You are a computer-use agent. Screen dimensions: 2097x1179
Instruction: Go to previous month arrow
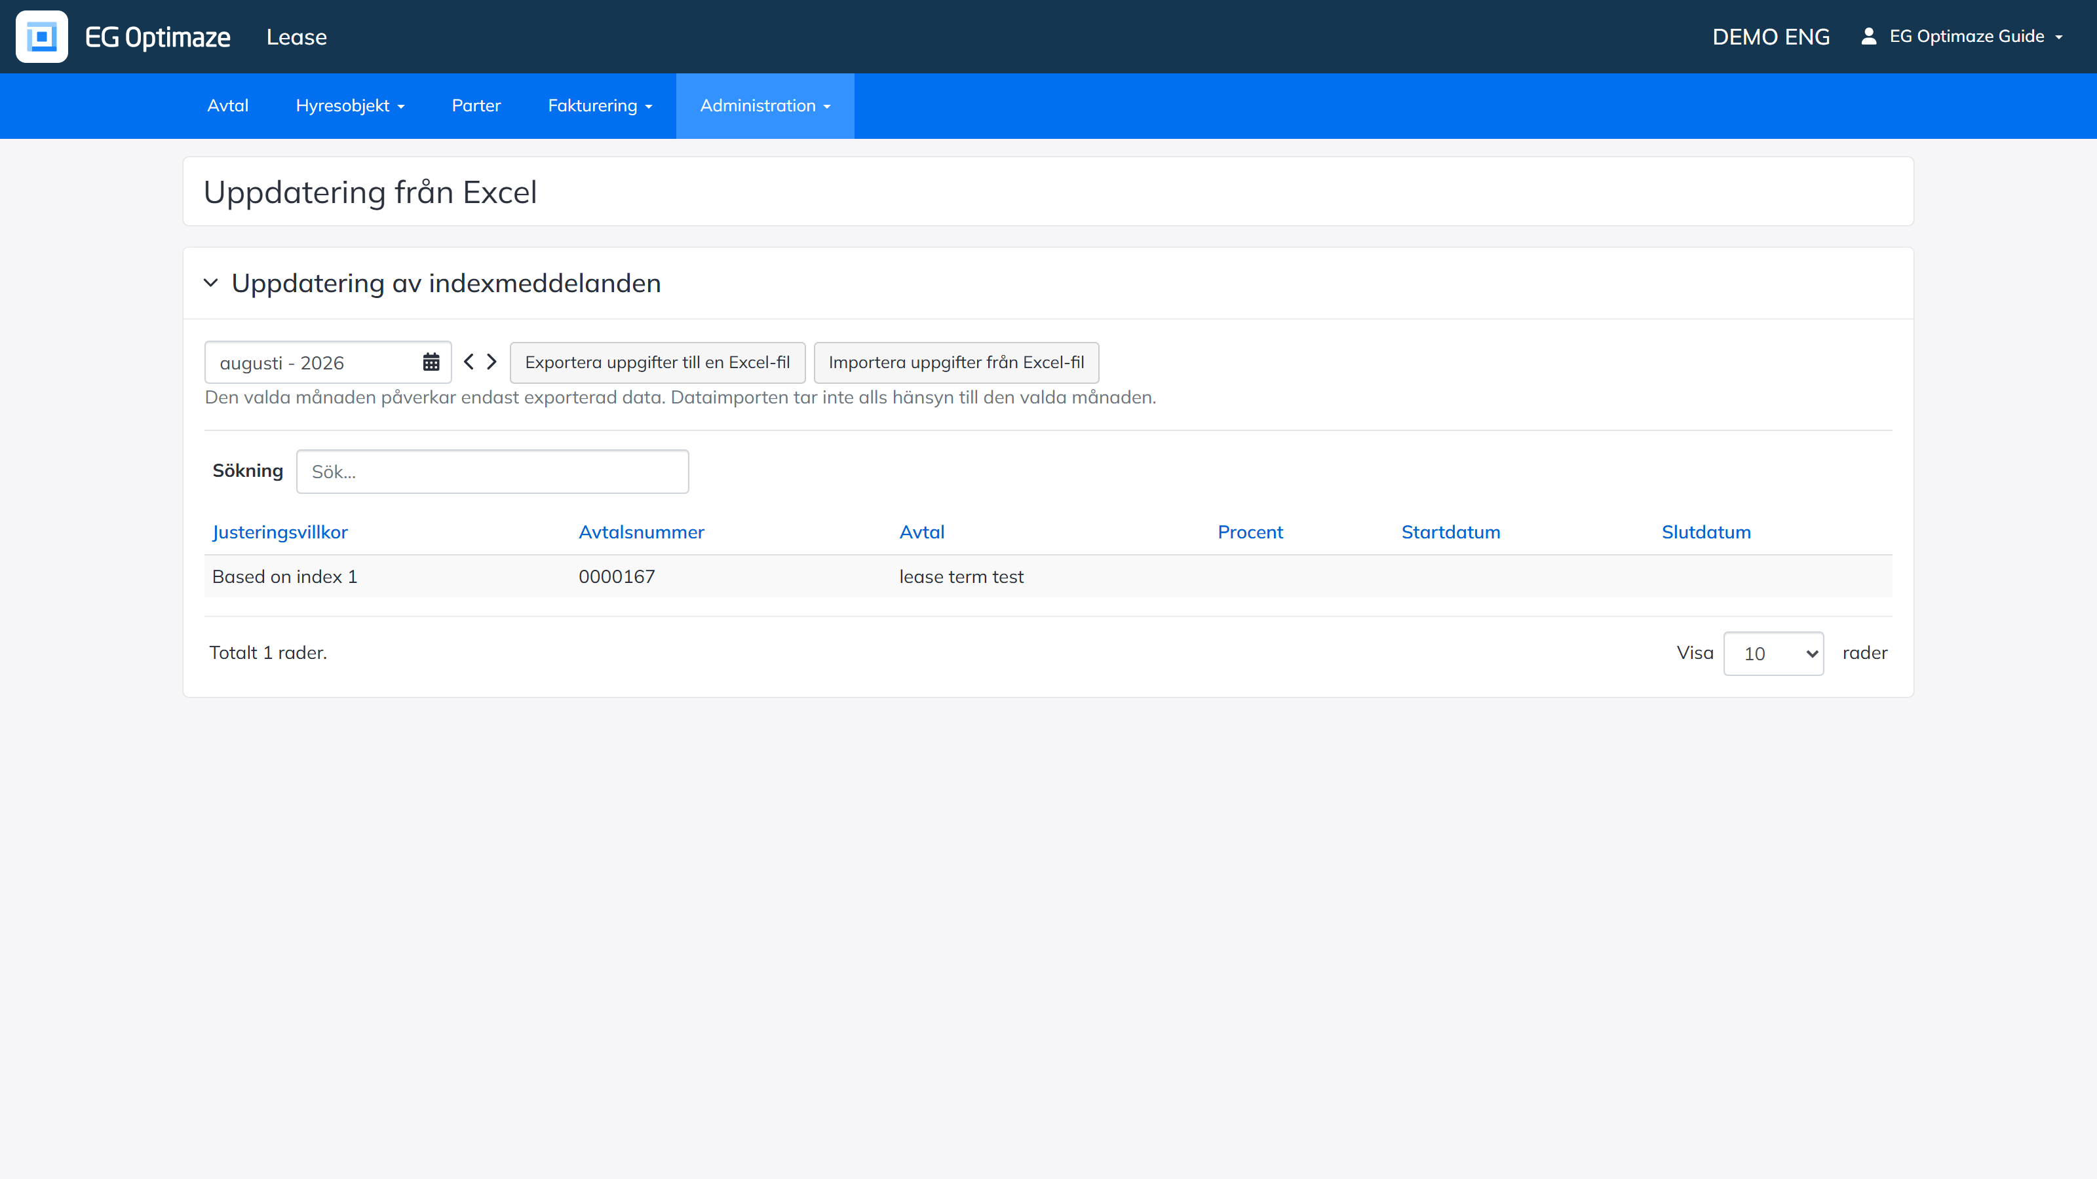click(x=469, y=362)
